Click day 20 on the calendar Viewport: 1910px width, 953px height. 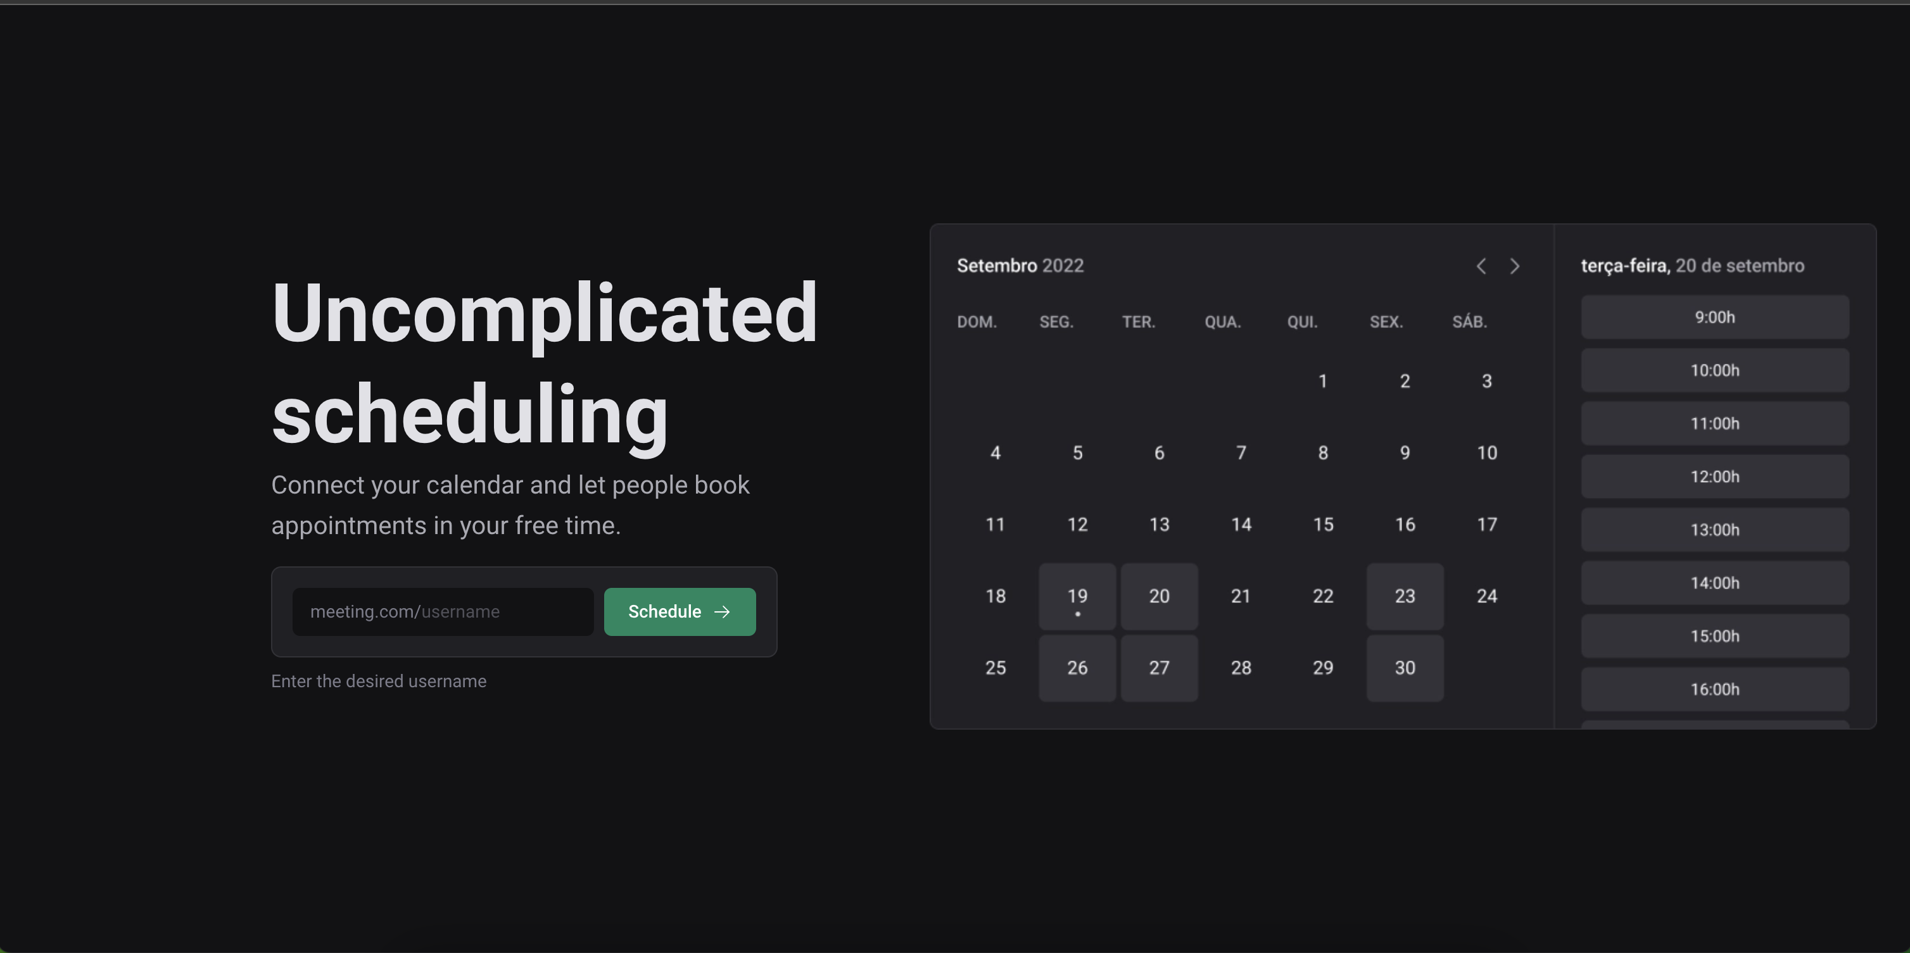click(1158, 596)
